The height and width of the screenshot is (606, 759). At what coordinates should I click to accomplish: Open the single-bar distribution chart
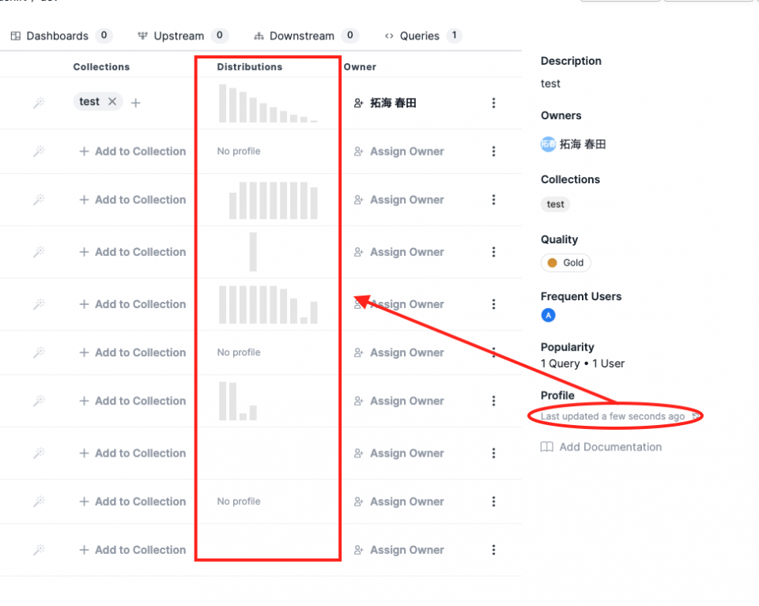253,251
